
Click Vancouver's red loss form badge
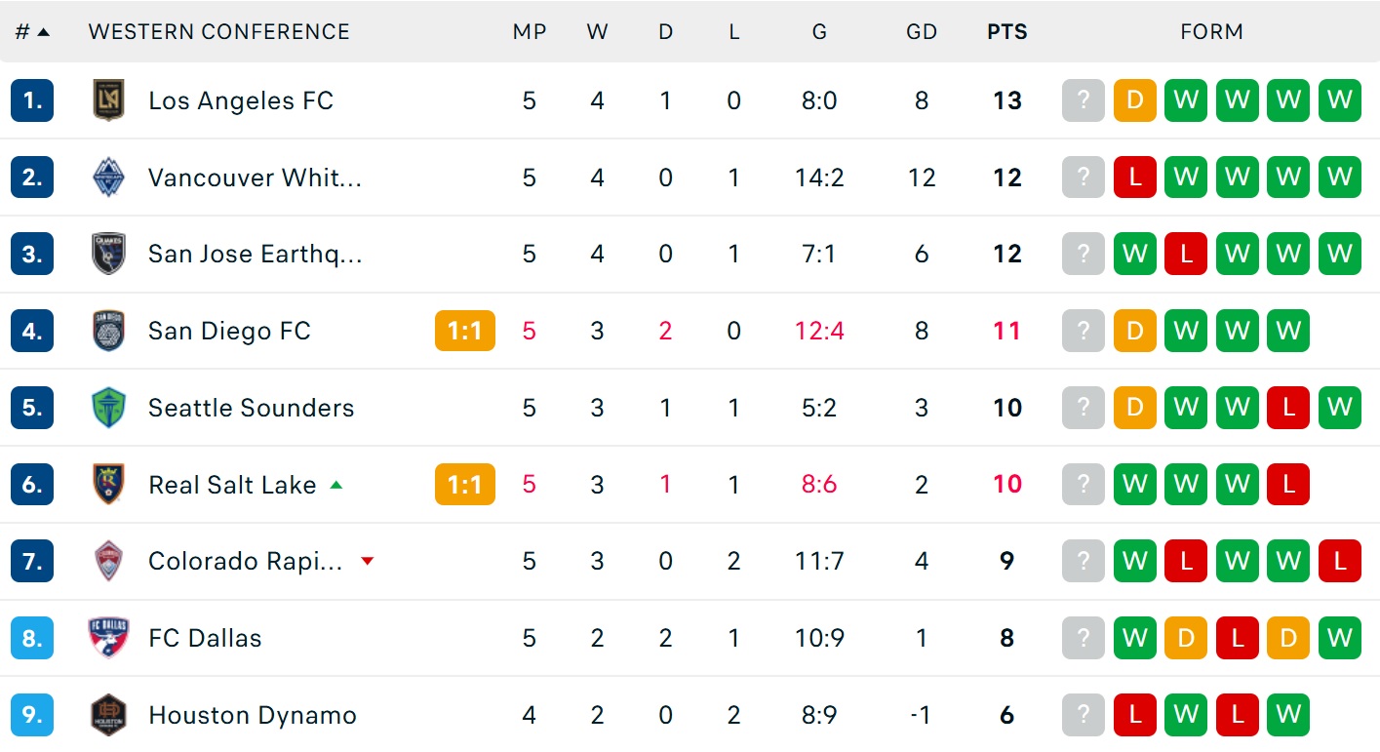1134,178
